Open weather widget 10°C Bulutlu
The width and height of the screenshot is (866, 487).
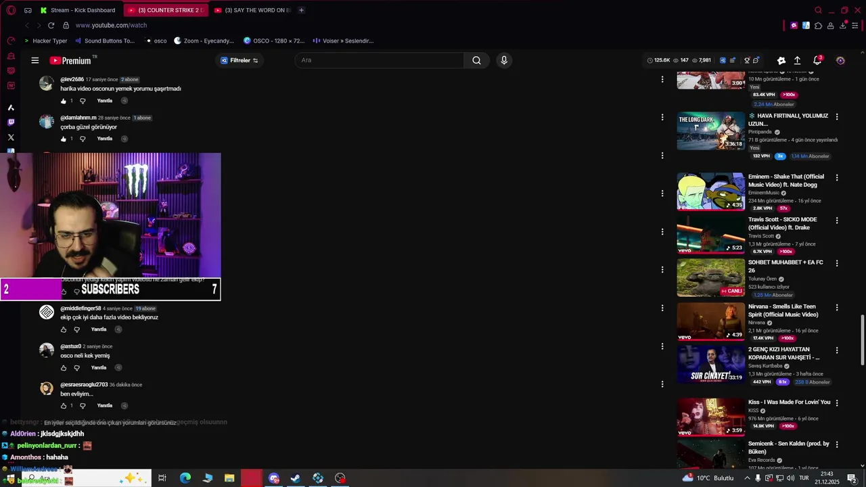click(x=708, y=478)
